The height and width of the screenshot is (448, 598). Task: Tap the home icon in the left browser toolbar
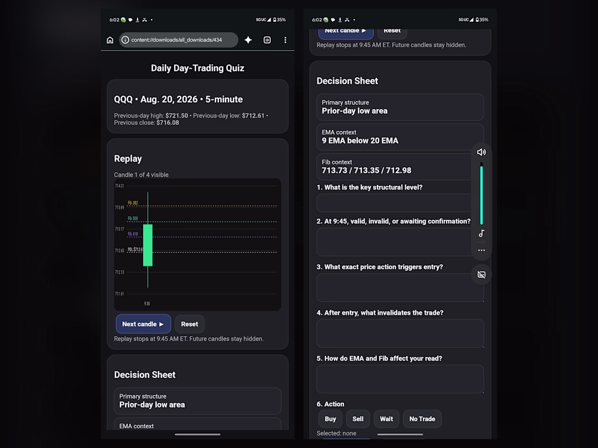coord(110,40)
